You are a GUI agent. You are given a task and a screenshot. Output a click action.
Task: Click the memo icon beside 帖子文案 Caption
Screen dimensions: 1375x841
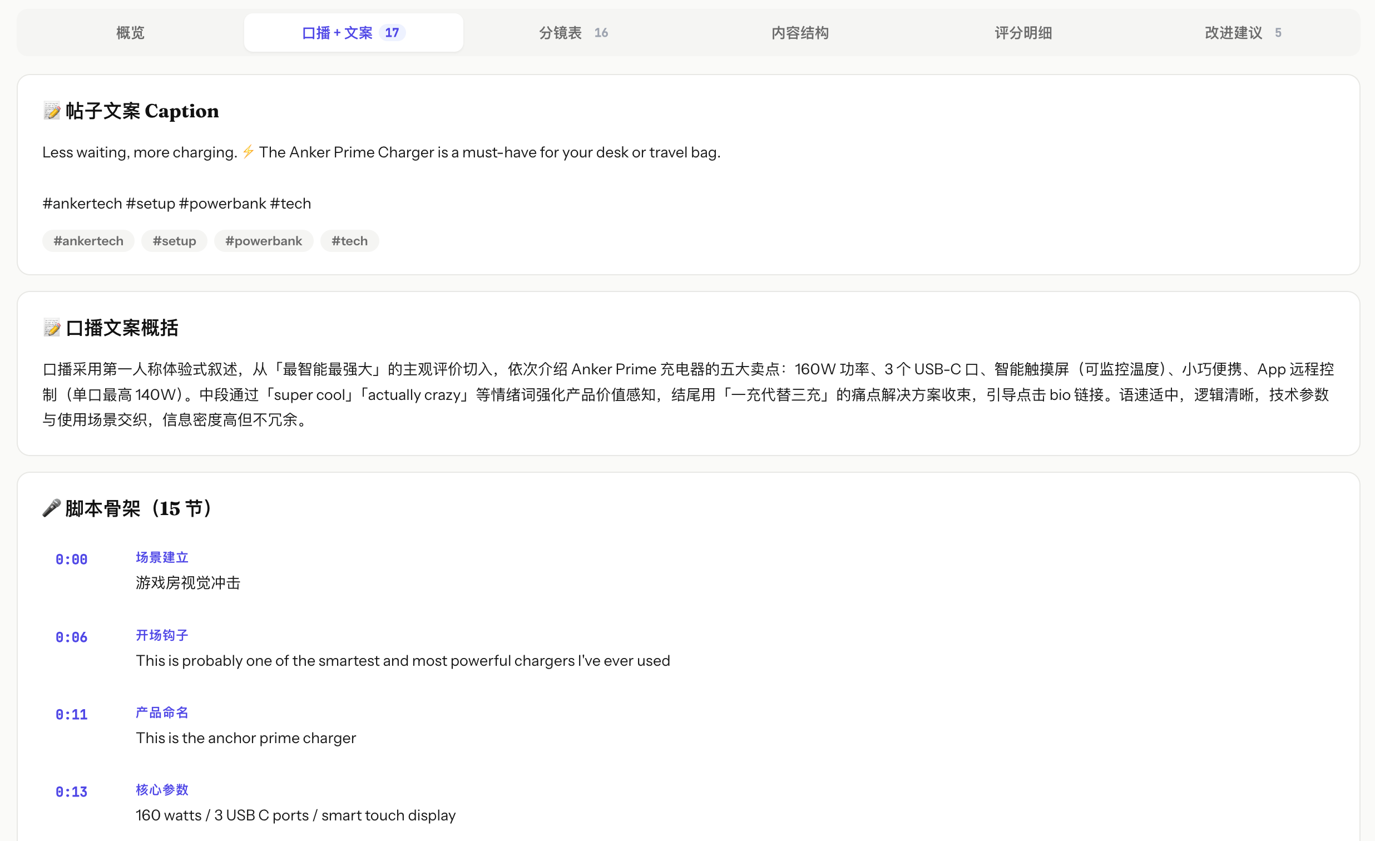[52, 111]
